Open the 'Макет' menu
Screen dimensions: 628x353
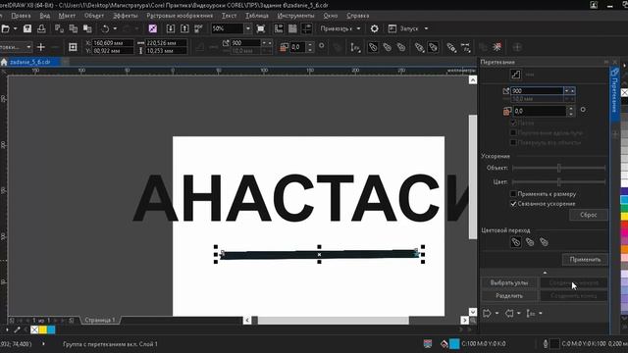(x=67, y=16)
